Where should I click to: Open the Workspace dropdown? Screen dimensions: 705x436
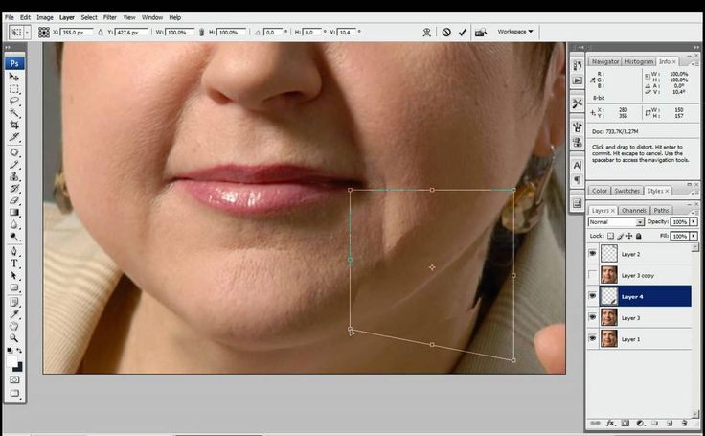click(514, 32)
